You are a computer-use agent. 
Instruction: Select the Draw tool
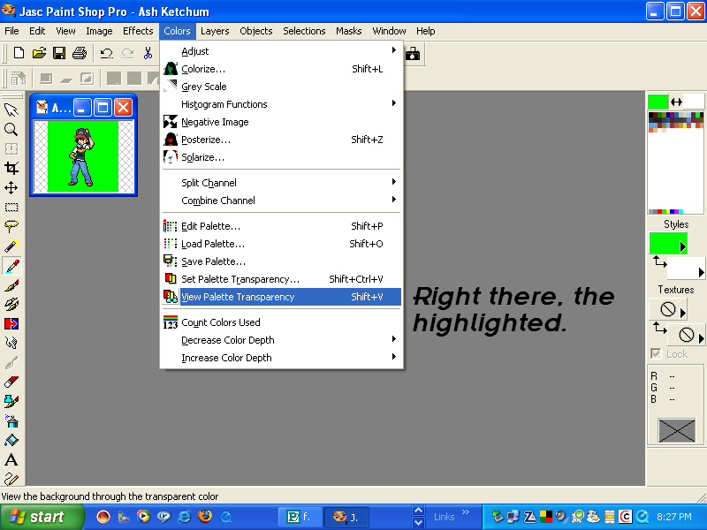click(11, 478)
